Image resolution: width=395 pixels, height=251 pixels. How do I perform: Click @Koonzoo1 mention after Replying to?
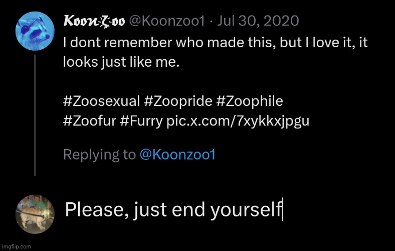pyautogui.click(x=177, y=155)
